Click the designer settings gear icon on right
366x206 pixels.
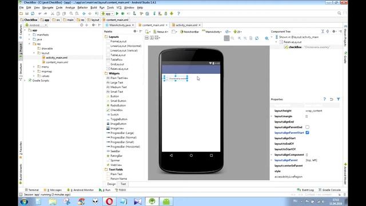pos(266,38)
